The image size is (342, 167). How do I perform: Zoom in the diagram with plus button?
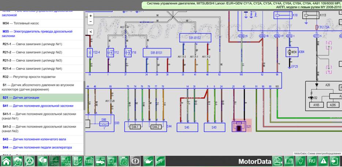(x=91, y=16)
